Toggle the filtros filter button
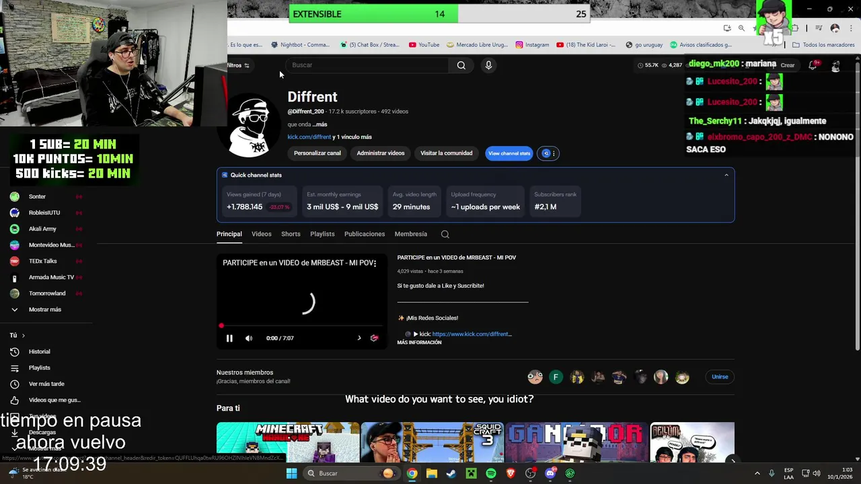The image size is (861, 484). [x=237, y=65]
